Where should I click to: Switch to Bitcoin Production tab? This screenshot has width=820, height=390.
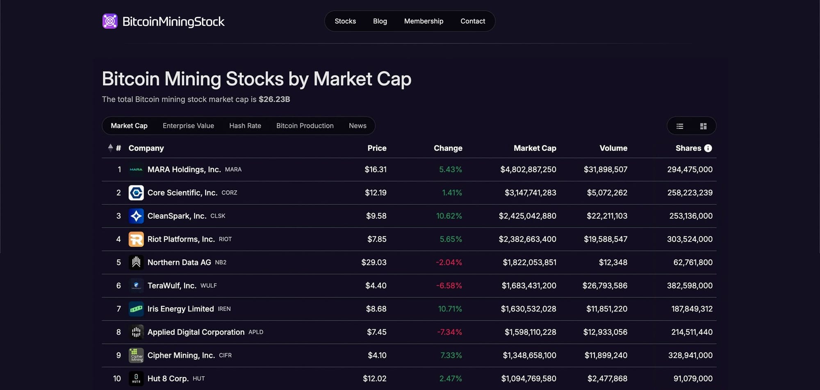point(305,126)
